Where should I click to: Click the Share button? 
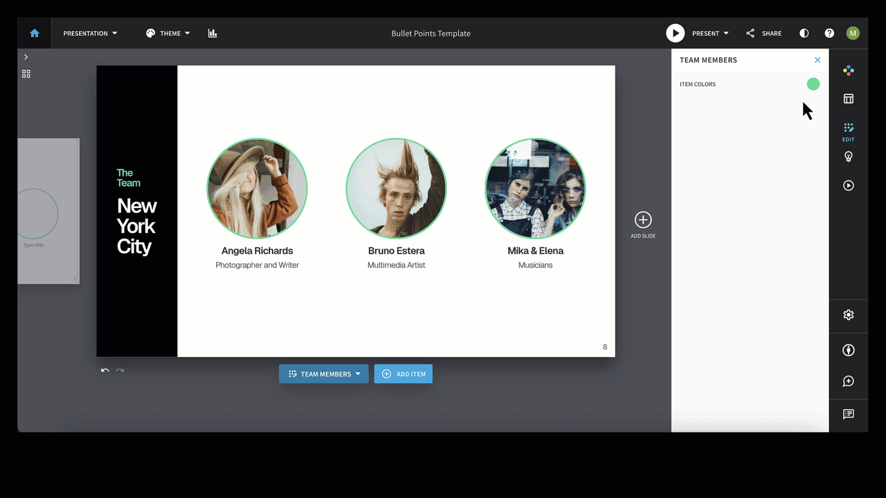764,33
